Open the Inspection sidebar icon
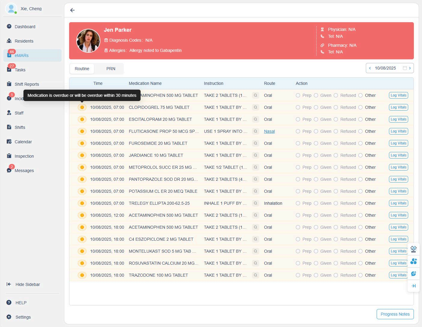The width and height of the screenshot is (422, 327). tap(9, 156)
